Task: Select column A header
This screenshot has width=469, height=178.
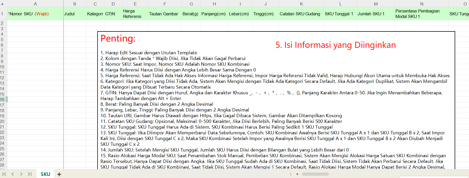Action: point(35,4)
